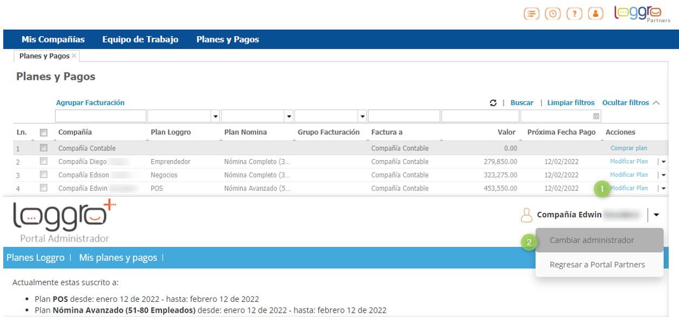679x317 pixels.
Task: Click the clock history icon
Action: tap(553, 14)
